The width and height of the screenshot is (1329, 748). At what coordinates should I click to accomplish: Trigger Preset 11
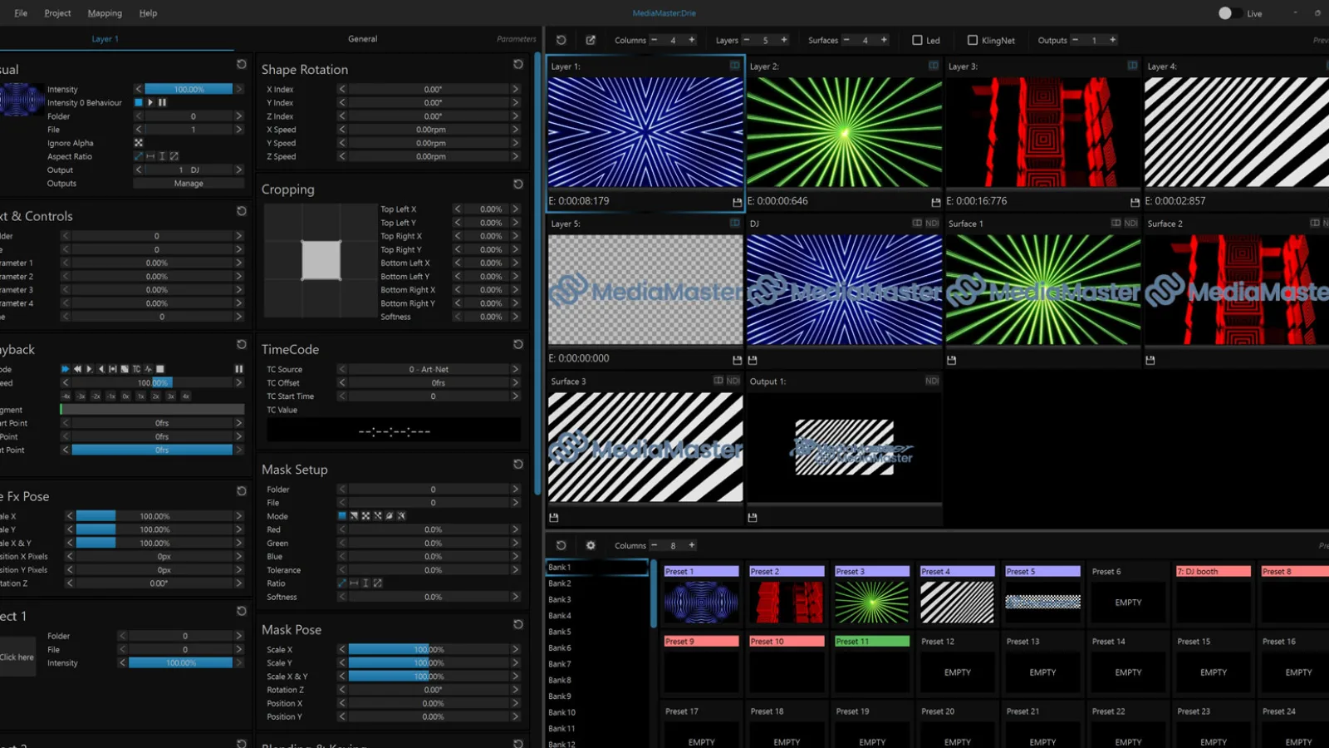point(872,665)
